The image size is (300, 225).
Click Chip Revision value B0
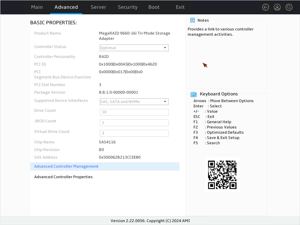[x=101, y=150]
